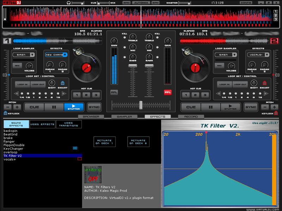Select waveform zoom level 1
The width and height of the screenshot is (282, 211).
[276, 12]
